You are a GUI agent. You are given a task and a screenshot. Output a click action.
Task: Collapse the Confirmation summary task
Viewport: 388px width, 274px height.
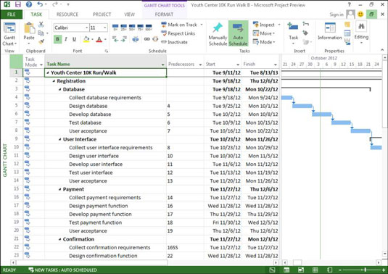(x=60, y=239)
